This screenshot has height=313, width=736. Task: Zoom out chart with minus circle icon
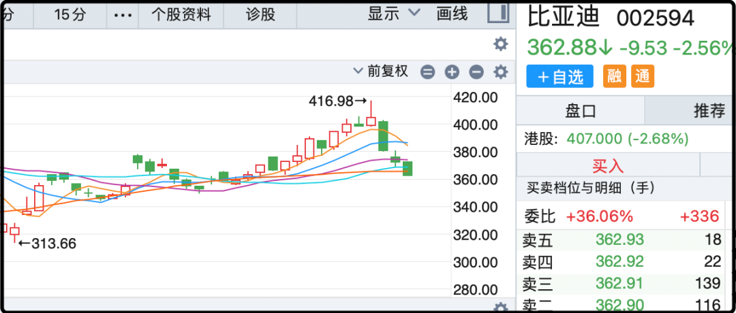476,72
